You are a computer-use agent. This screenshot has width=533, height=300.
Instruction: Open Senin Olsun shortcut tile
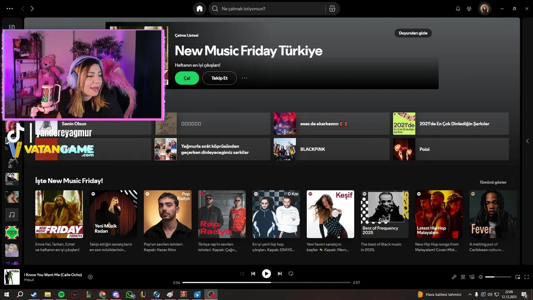tap(93, 124)
